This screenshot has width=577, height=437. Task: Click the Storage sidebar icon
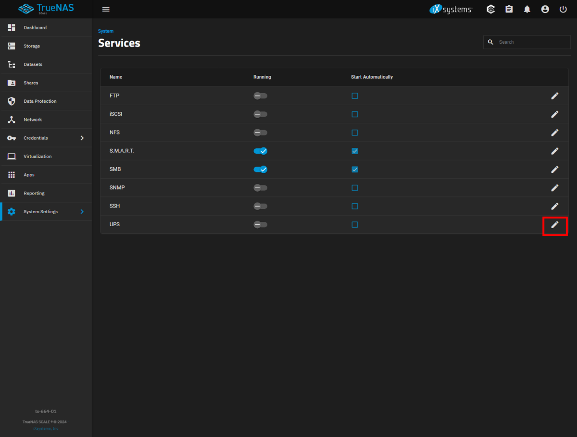tap(12, 46)
